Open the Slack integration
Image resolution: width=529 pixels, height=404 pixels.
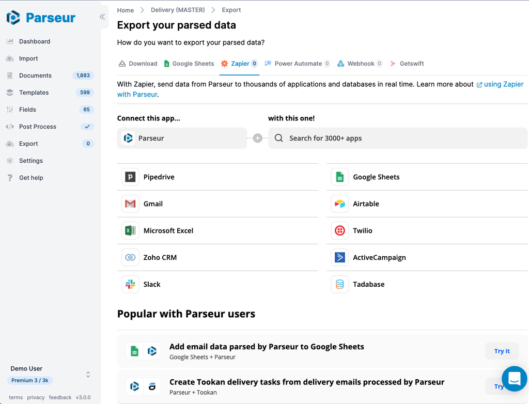click(x=152, y=284)
